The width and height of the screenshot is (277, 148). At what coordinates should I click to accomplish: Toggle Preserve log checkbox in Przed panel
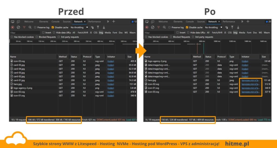(x=35, y=27)
